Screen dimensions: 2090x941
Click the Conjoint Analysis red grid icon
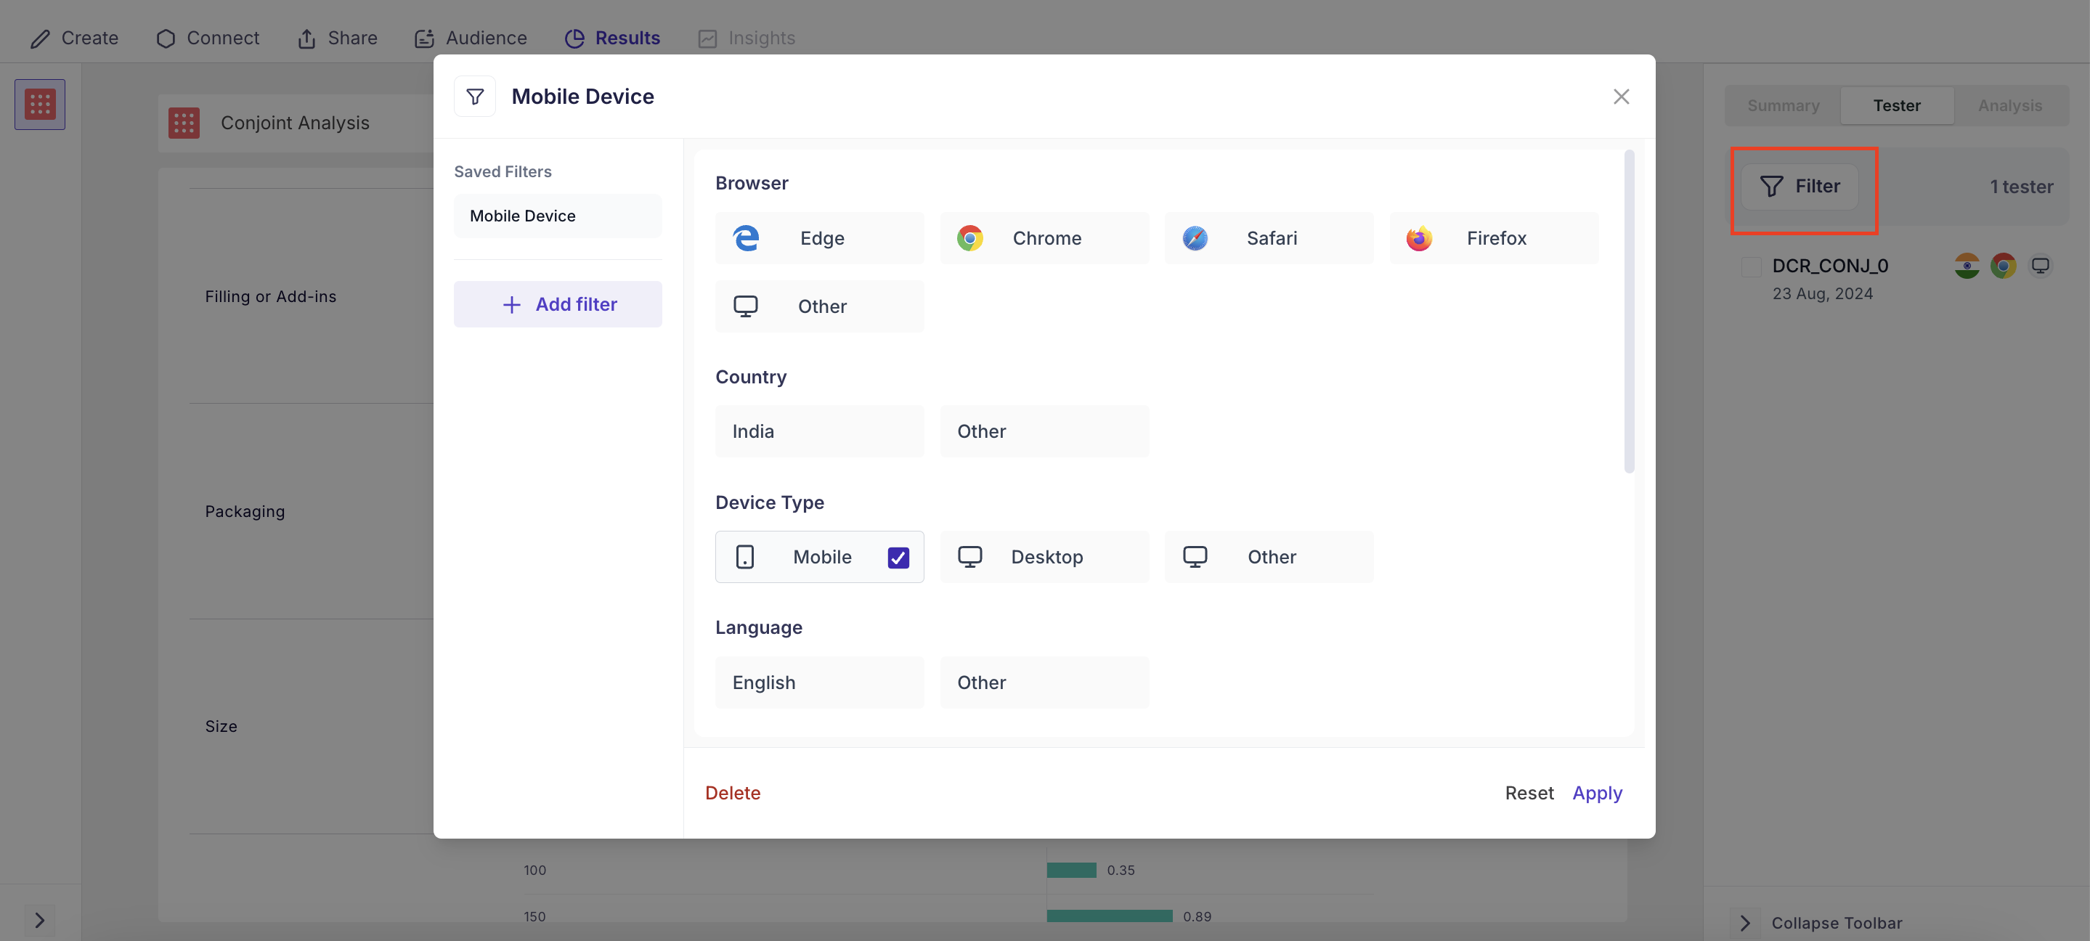point(184,123)
